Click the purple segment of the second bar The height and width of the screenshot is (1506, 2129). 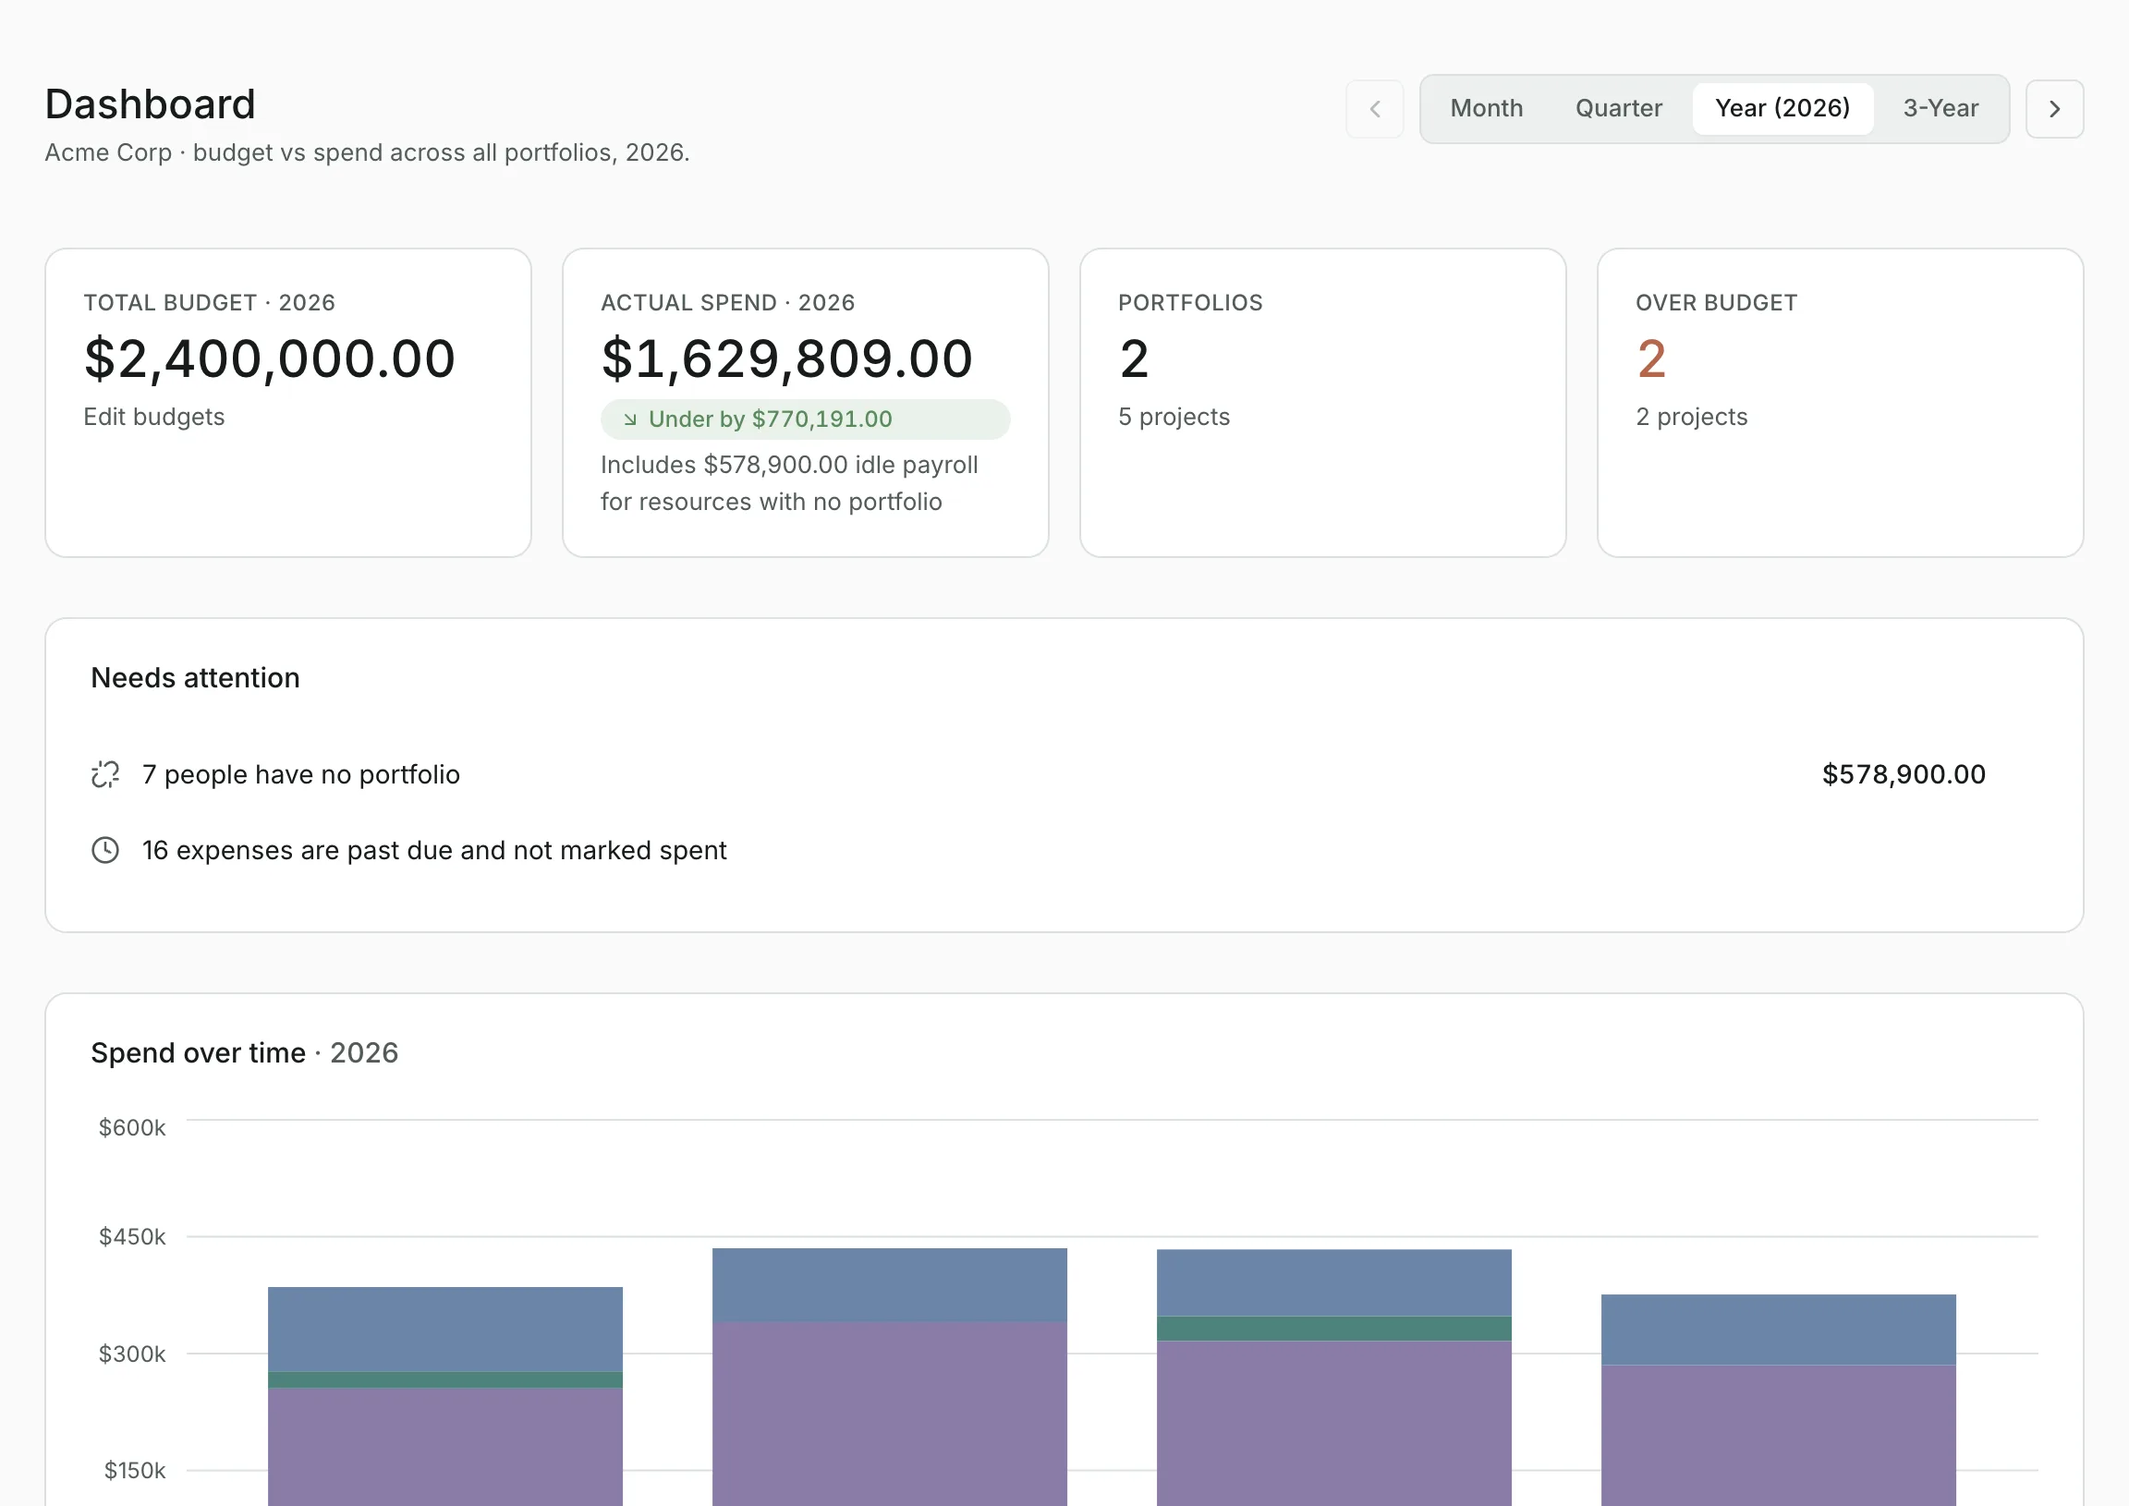pyautogui.click(x=890, y=1415)
